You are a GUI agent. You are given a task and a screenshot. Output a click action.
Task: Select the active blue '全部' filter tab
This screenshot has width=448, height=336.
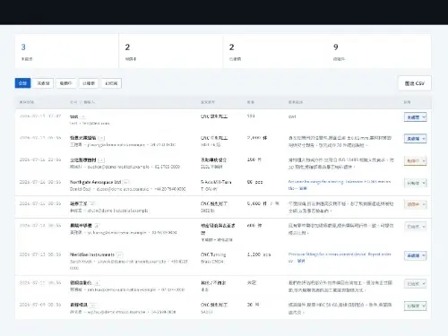[22, 83]
